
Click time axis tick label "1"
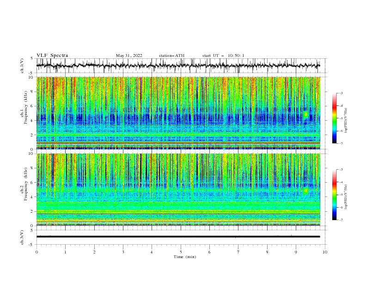(65, 252)
